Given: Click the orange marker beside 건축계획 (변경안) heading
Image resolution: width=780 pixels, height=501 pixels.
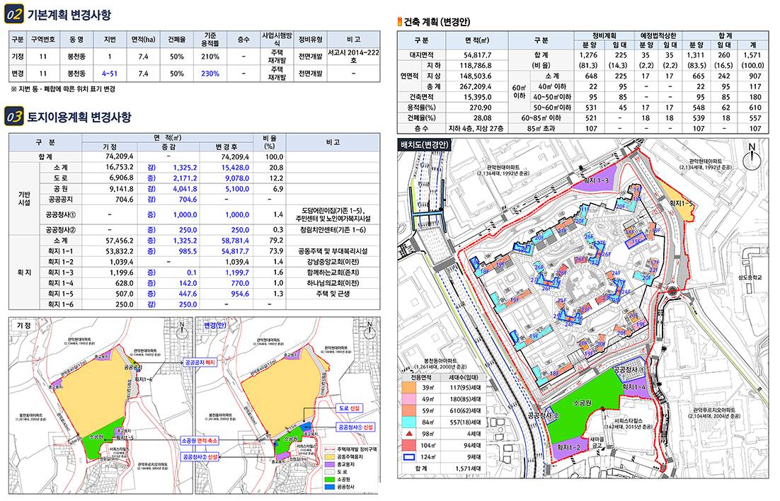Looking at the screenshot, I should 400,22.
